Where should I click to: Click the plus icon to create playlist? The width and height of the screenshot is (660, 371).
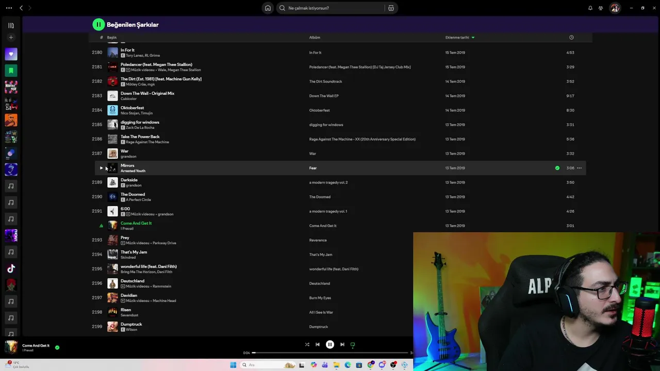pyautogui.click(x=11, y=37)
